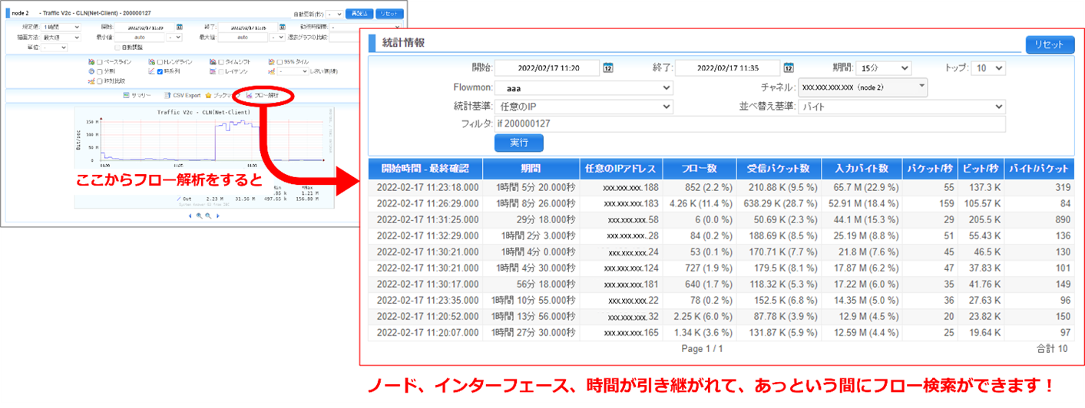Image resolution: width=1085 pixels, height=408 pixels.
Task: Click the 分割 pie chart icon
Action: (x=91, y=71)
